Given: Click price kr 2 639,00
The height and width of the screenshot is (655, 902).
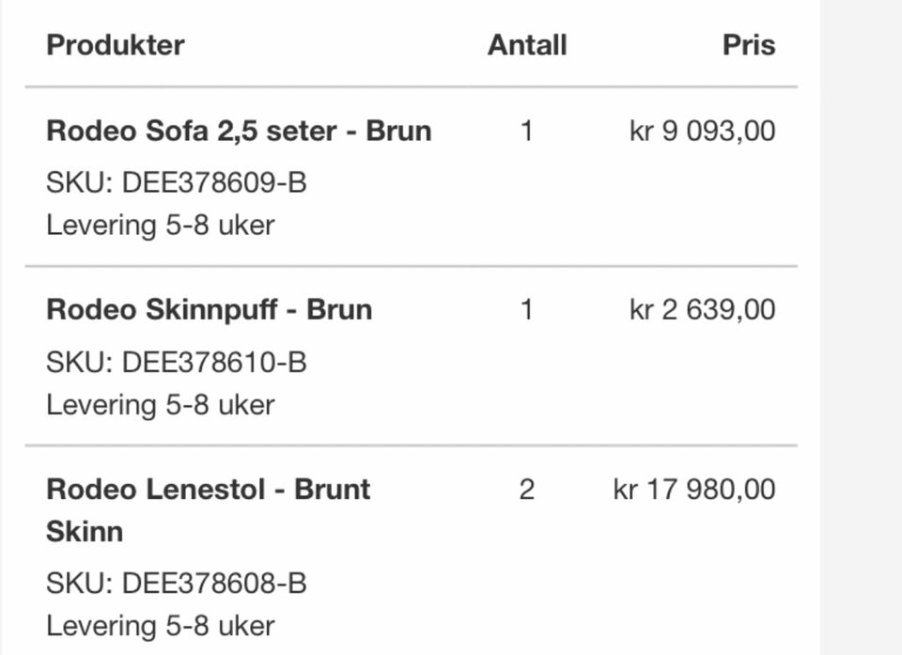Looking at the screenshot, I should pyautogui.click(x=703, y=310).
